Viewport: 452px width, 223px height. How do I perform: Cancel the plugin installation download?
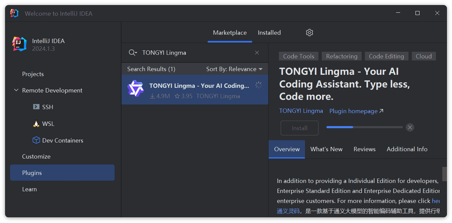click(410, 127)
